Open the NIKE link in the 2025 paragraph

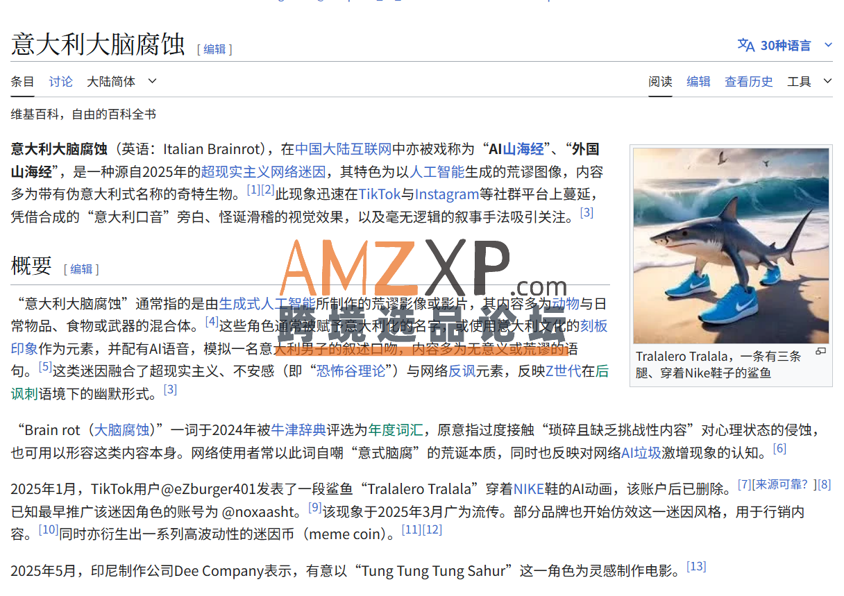tap(528, 489)
